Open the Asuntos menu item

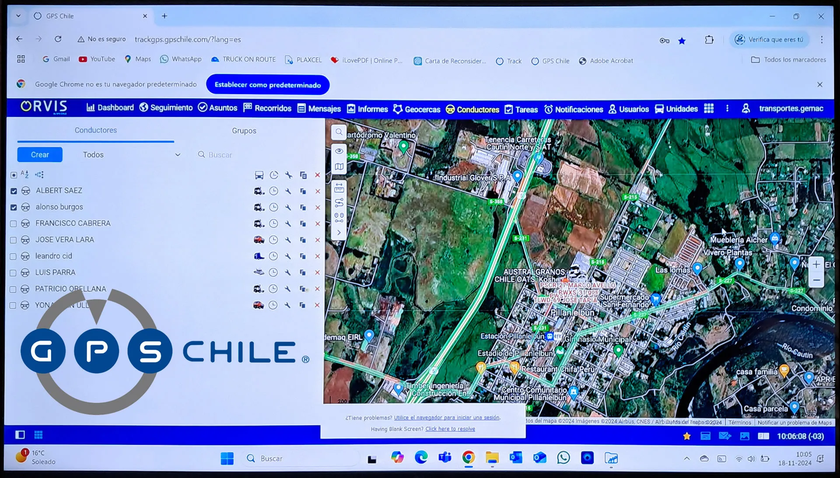click(217, 108)
